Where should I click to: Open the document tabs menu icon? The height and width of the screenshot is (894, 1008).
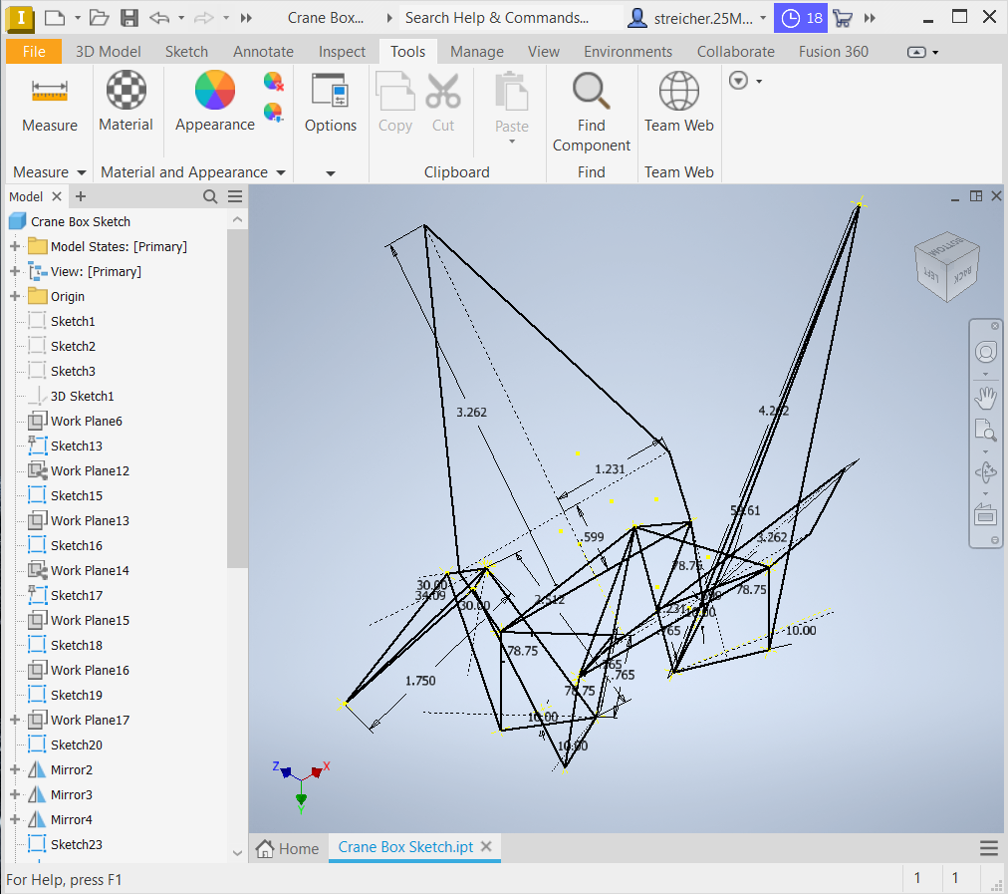(x=989, y=848)
